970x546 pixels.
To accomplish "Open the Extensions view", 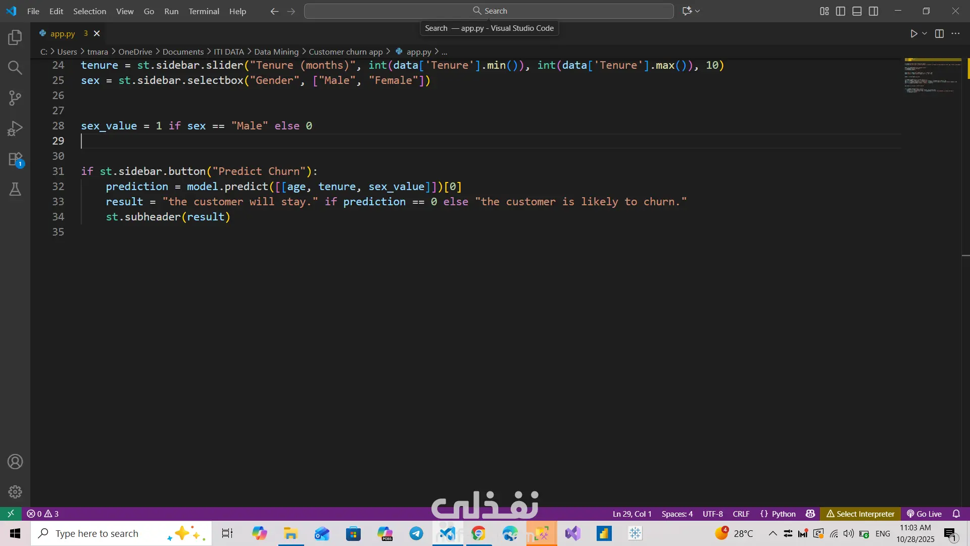I will click(15, 159).
